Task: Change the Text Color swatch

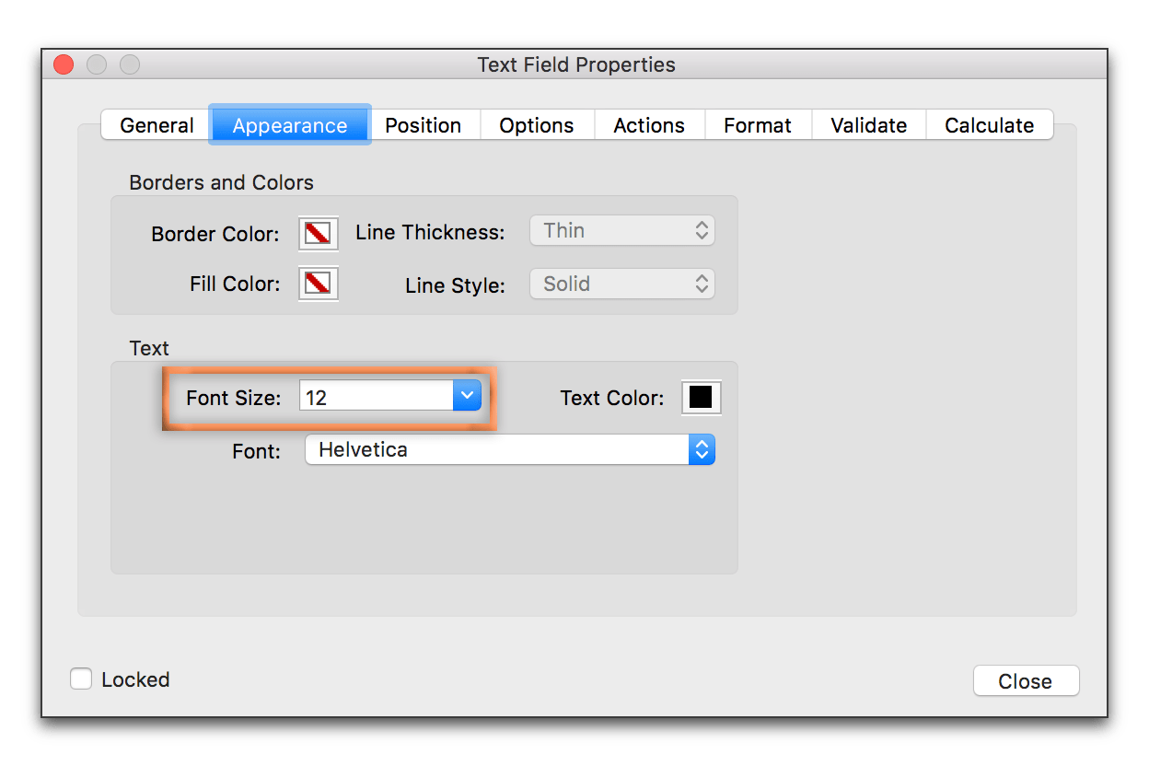Action: 701,397
